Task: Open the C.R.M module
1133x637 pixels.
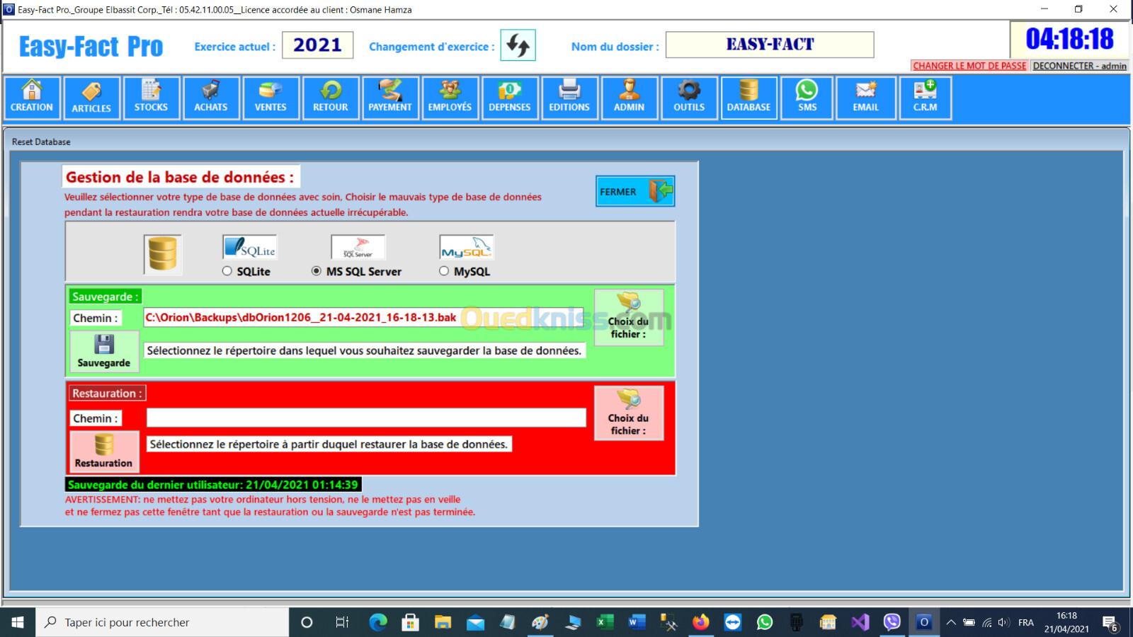Action: (925, 98)
